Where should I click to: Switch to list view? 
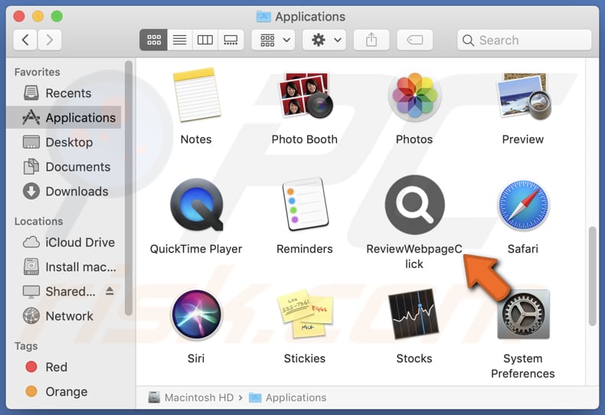pos(179,40)
